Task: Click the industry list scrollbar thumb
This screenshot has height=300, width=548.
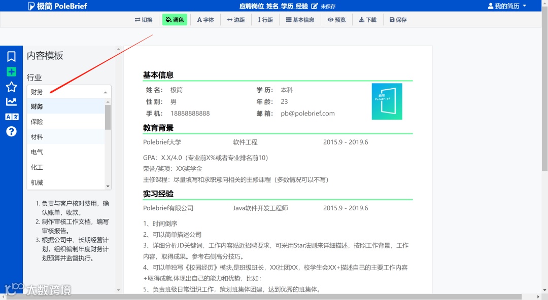Action: pyautogui.click(x=108, y=117)
